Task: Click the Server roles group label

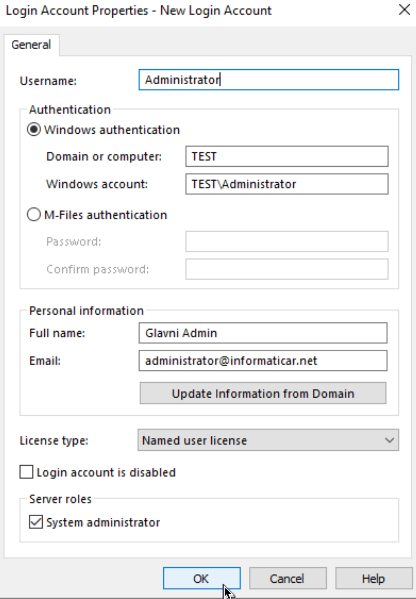Action: coord(60,499)
